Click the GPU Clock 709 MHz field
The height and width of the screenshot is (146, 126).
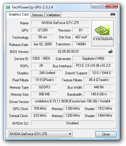coord(40,109)
